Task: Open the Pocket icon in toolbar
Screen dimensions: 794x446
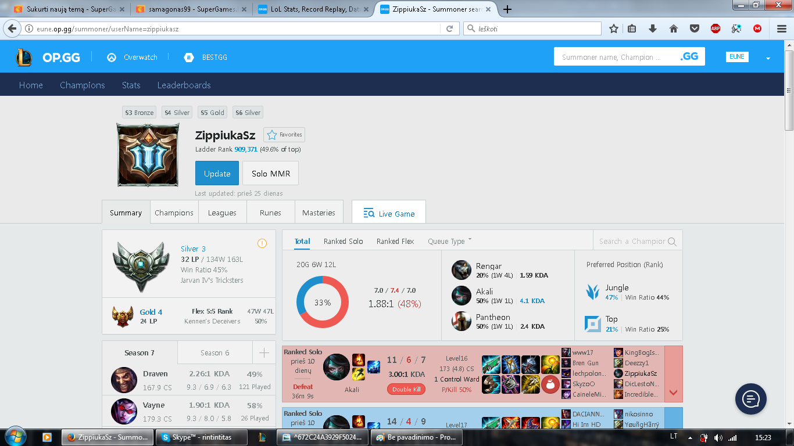Action: 695,28
